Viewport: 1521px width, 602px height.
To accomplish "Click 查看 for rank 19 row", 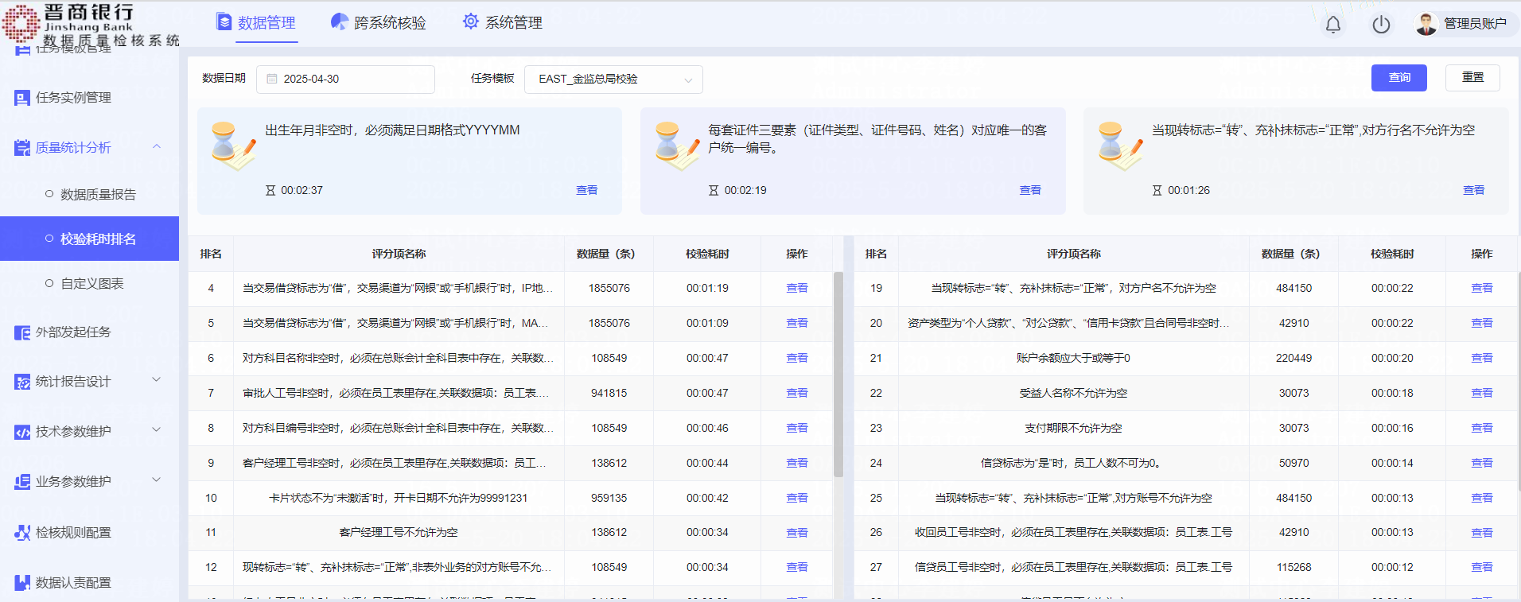I will (1482, 288).
